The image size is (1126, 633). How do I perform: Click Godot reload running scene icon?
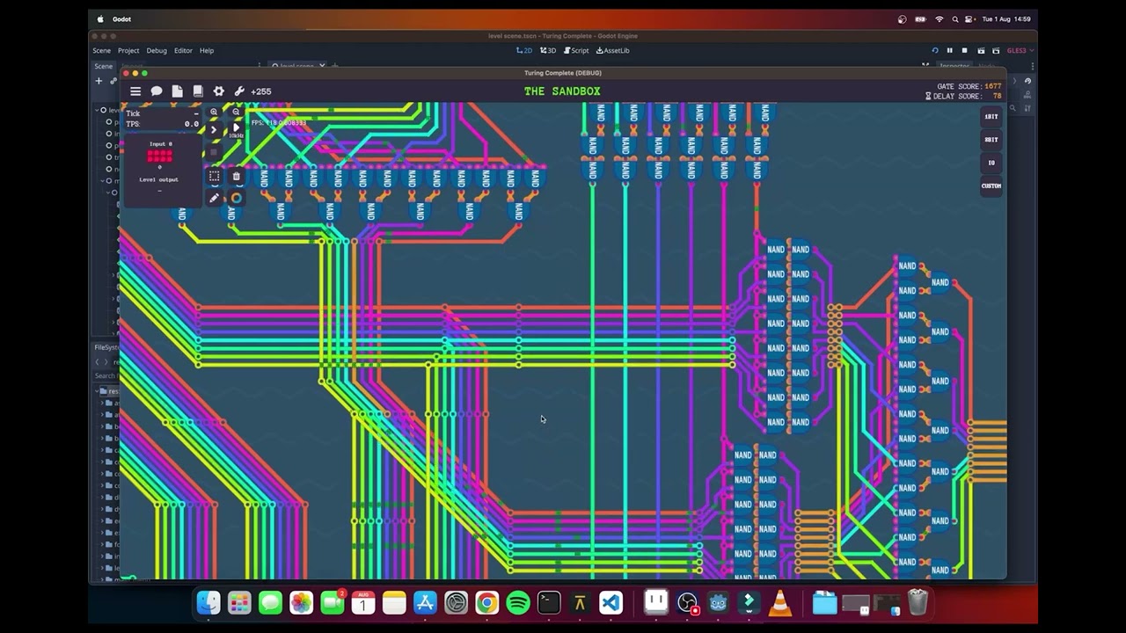935,50
